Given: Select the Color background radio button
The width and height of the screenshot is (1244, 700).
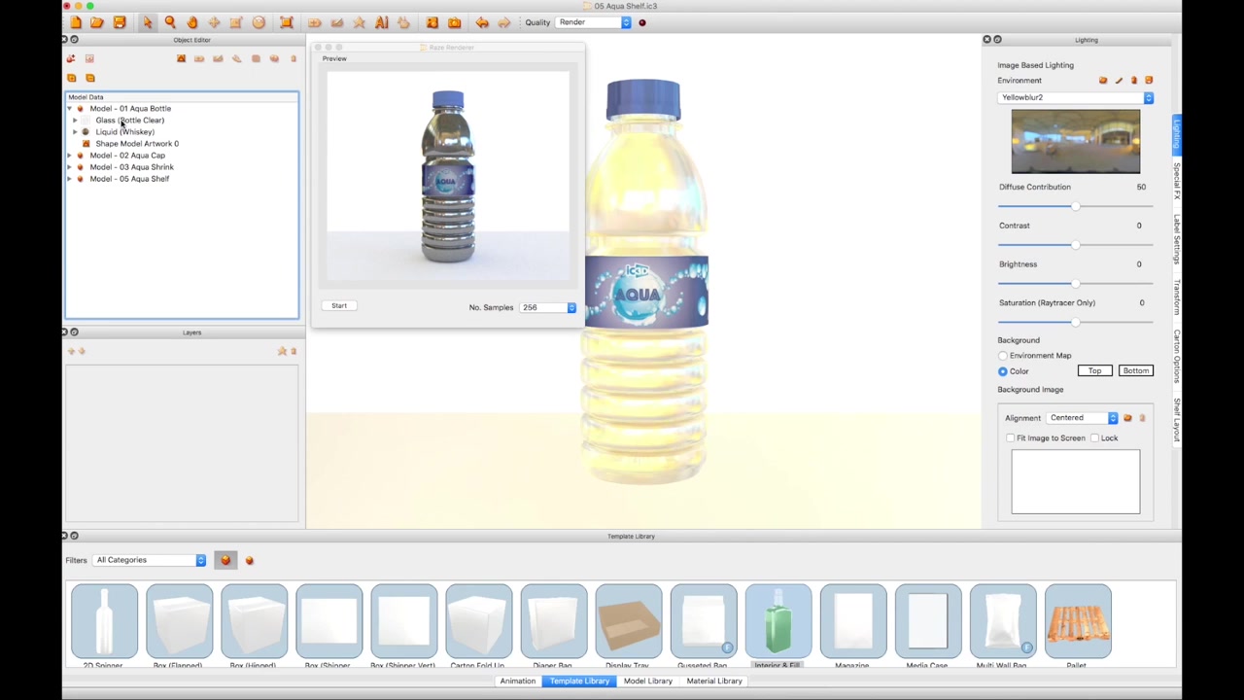Looking at the screenshot, I should pos(1003,371).
